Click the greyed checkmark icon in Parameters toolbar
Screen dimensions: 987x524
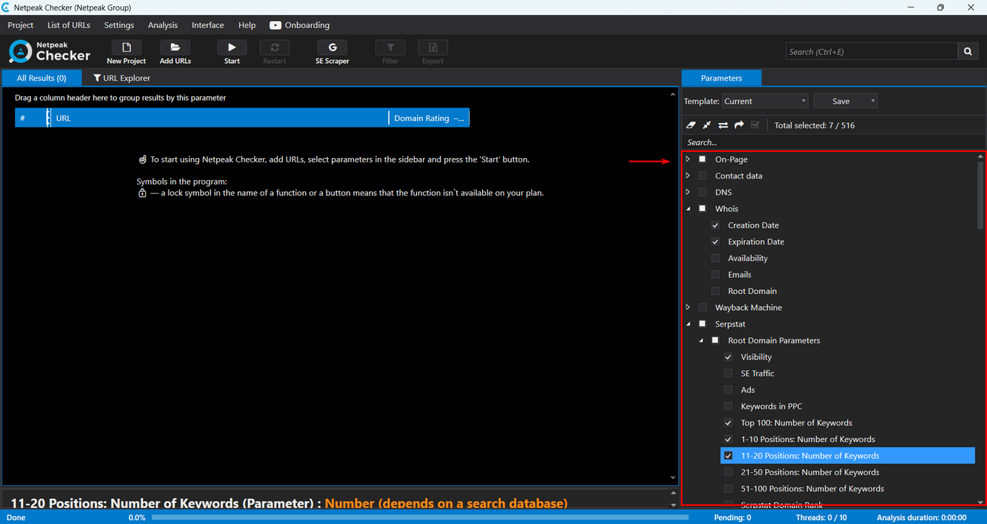tap(755, 125)
